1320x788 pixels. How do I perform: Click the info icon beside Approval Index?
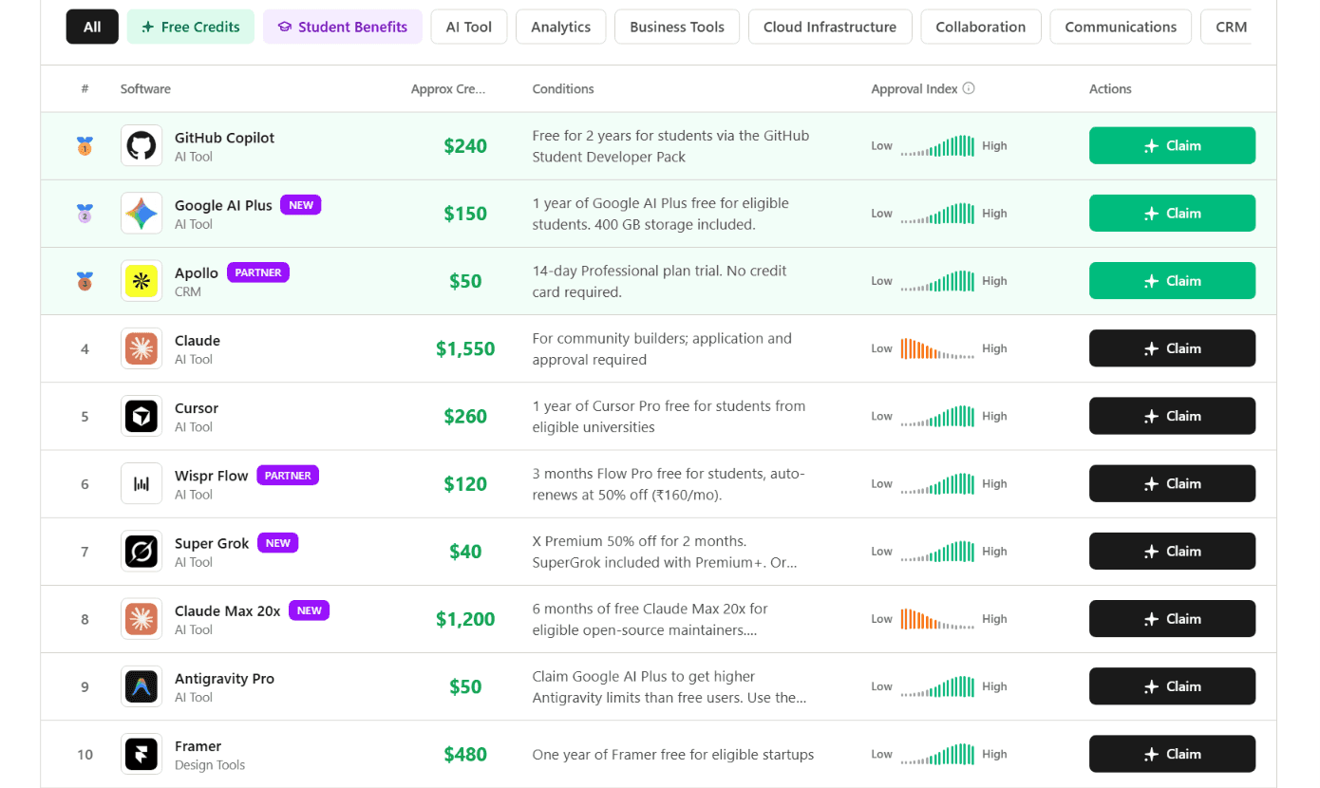(969, 88)
